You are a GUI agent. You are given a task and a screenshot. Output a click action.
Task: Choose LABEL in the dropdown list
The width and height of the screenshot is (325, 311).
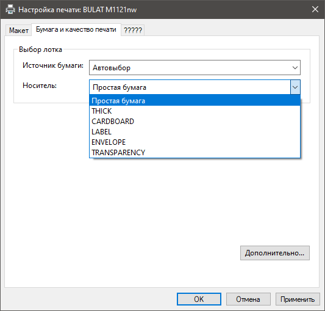pos(195,132)
